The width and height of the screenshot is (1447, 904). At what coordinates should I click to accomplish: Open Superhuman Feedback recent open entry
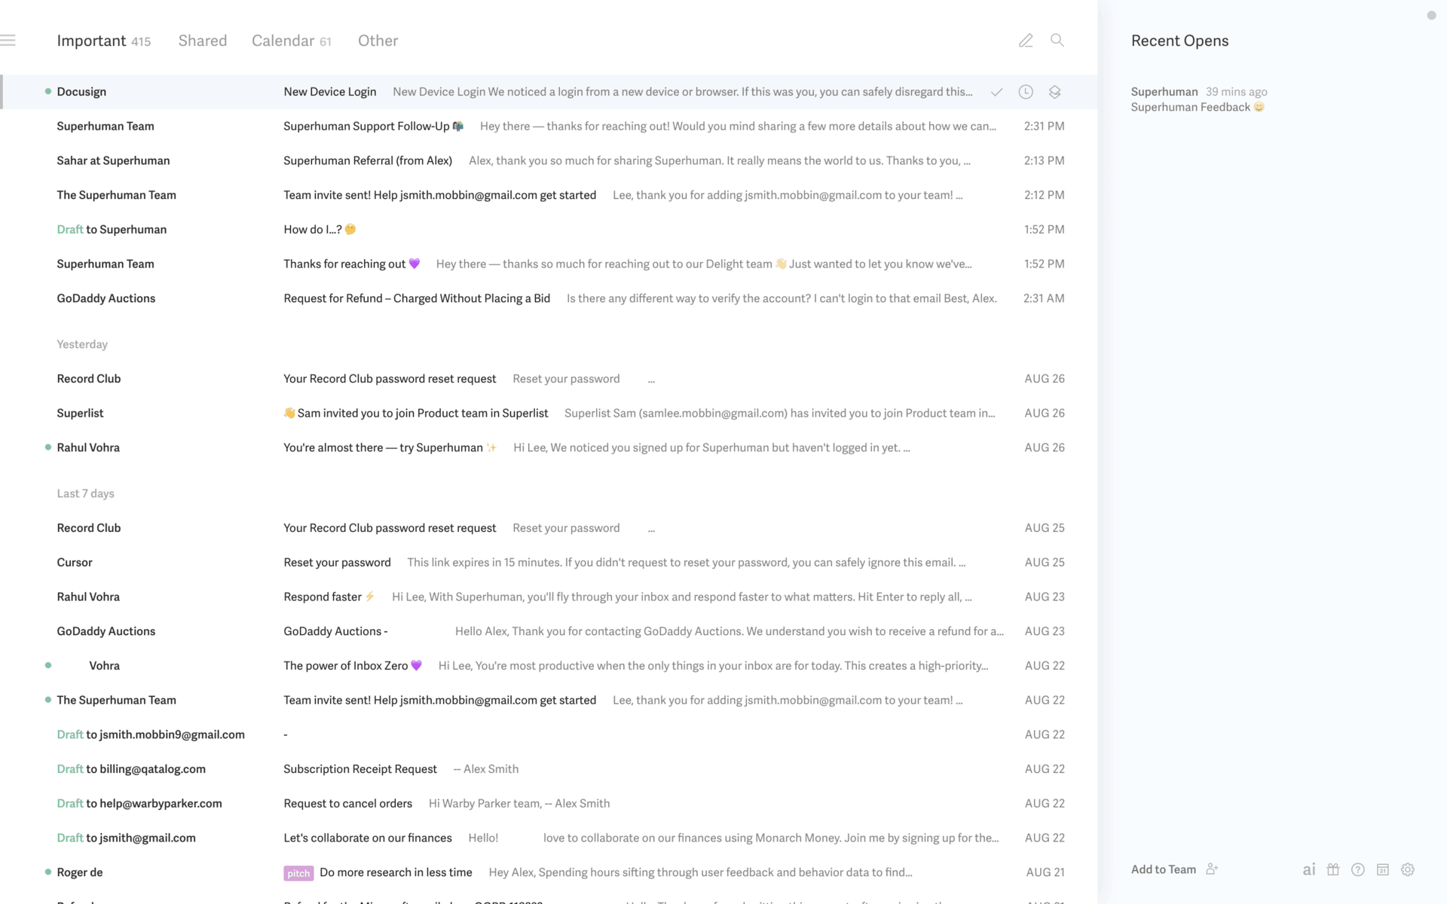[1198, 99]
